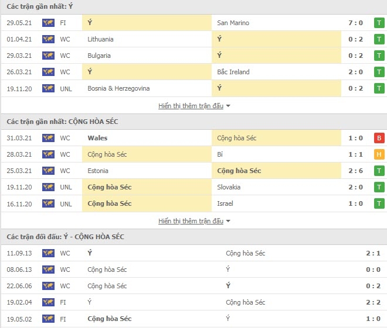
Task: Click green T badge for 7:0 match
Action: pyautogui.click(x=379, y=23)
